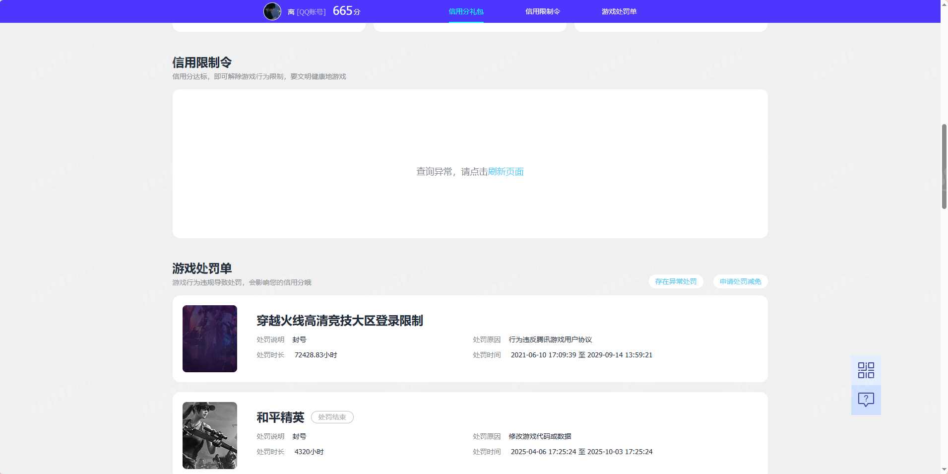Click 行为违反腾讯游戏用户协议 reason text
The height and width of the screenshot is (474, 948).
(551, 339)
